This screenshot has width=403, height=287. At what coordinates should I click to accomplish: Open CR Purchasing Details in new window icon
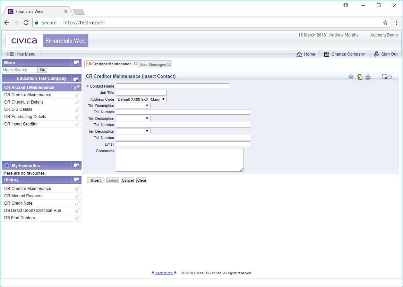click(77, 117)
